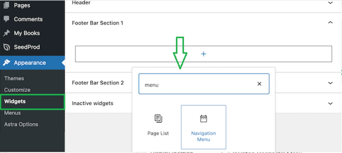Expand the Header widget area
This screenshot has width=342, height=153.
click(x=330, y=3)
